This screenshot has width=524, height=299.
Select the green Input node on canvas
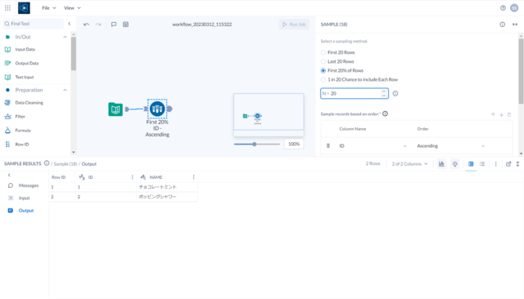tap(115, 109)
